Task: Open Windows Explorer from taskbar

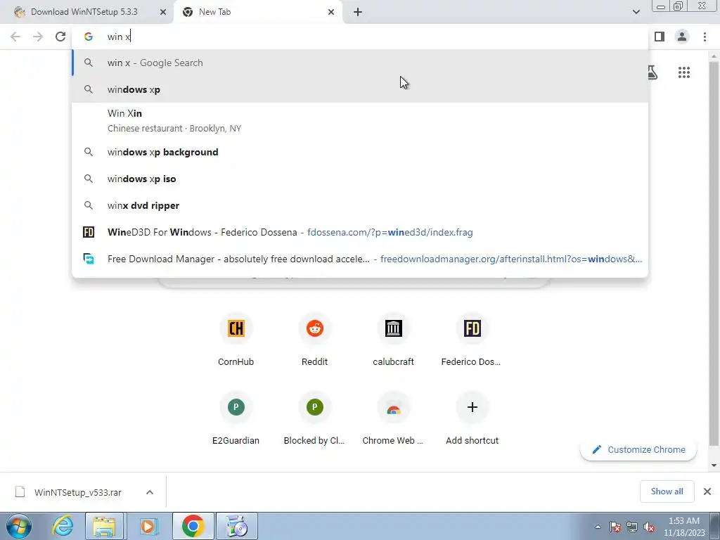Action: click(104, 526)
